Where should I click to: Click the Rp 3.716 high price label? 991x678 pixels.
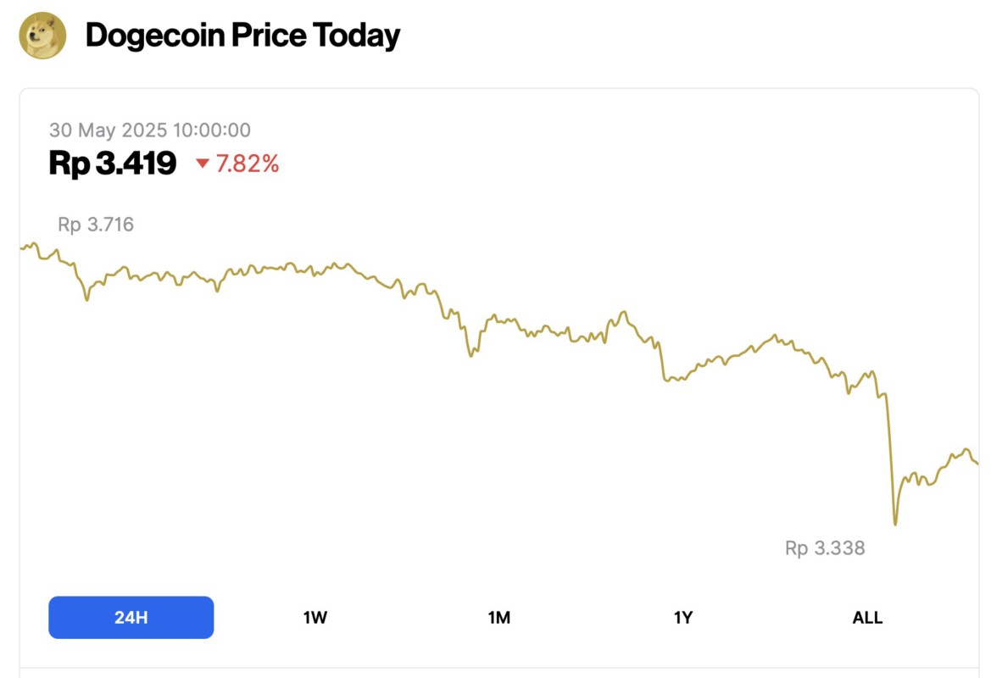pos(95,225)
